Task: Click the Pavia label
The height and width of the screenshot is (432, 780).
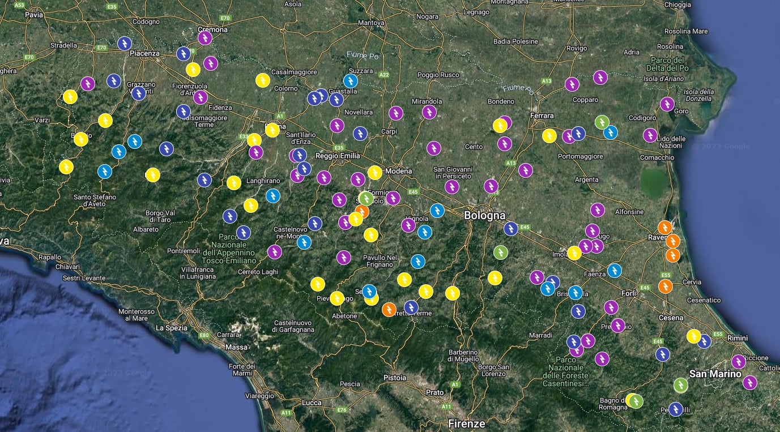Action: (35, 15)
